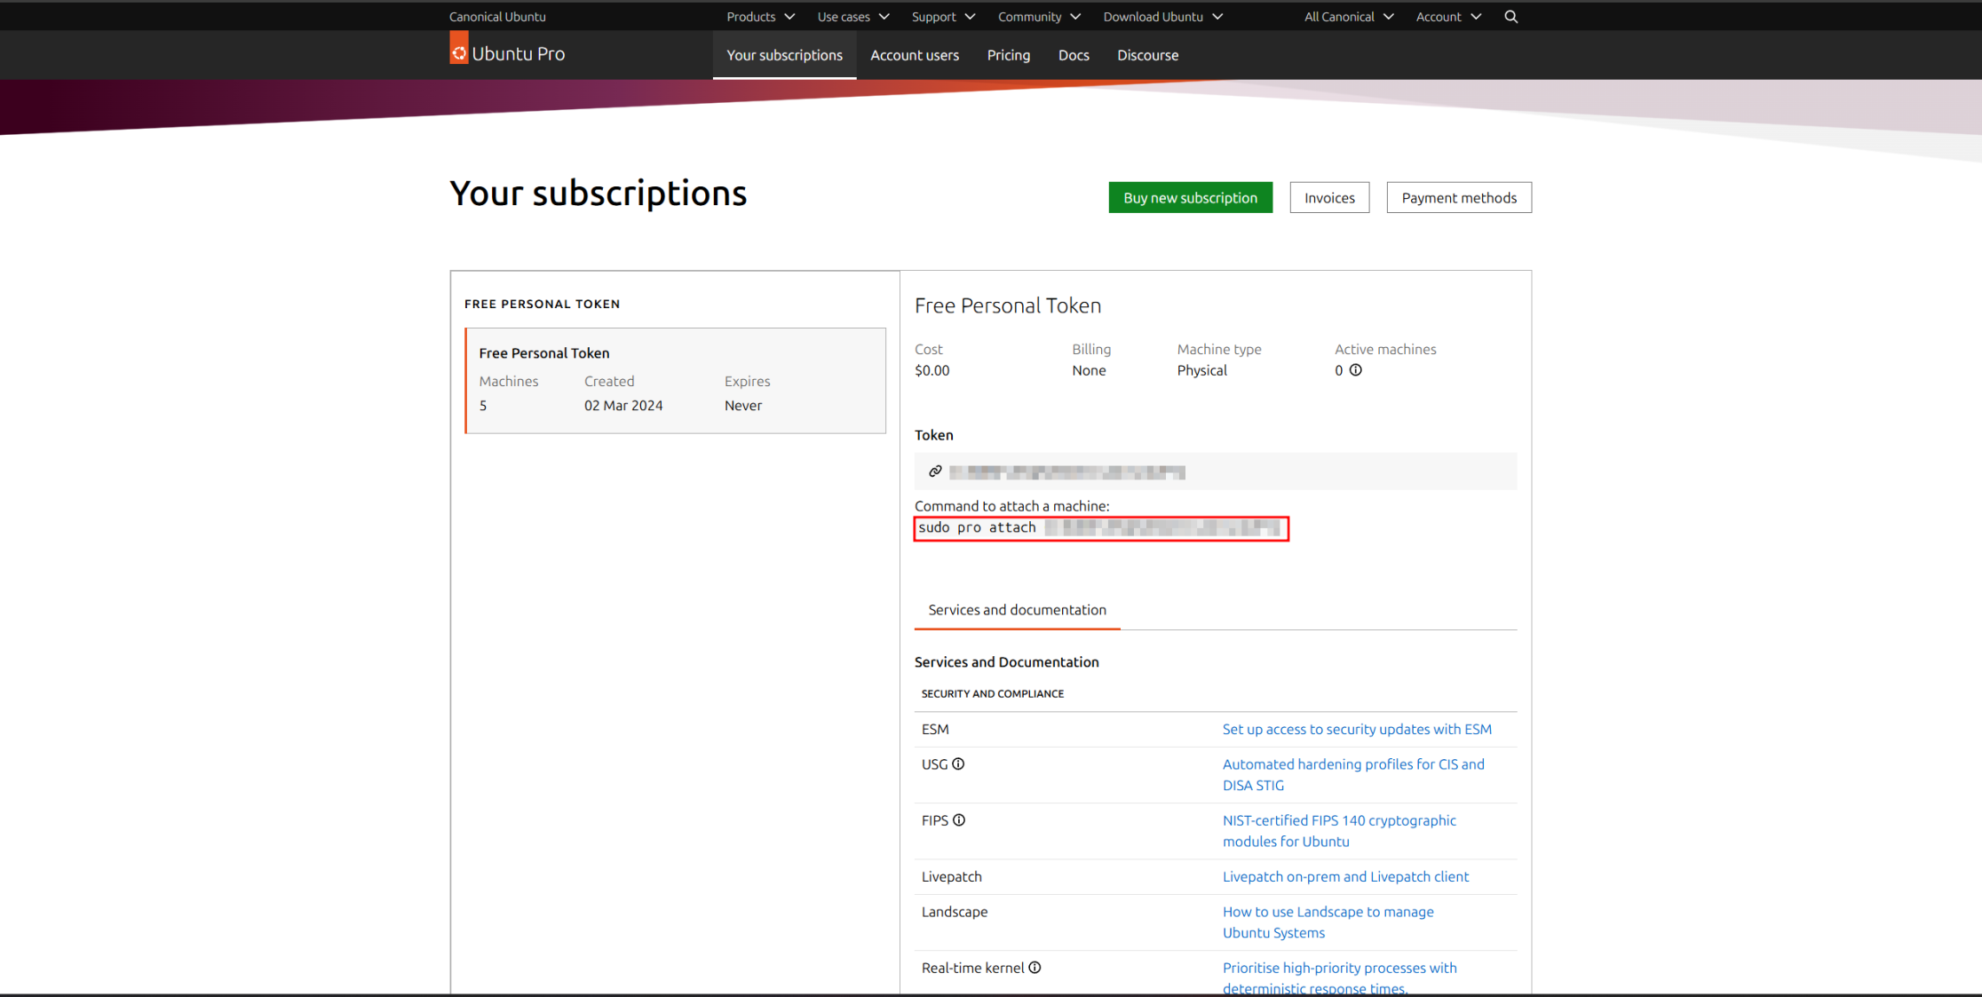
Task: Open the Account dropdown
Action: click(x=1448, y=17)
